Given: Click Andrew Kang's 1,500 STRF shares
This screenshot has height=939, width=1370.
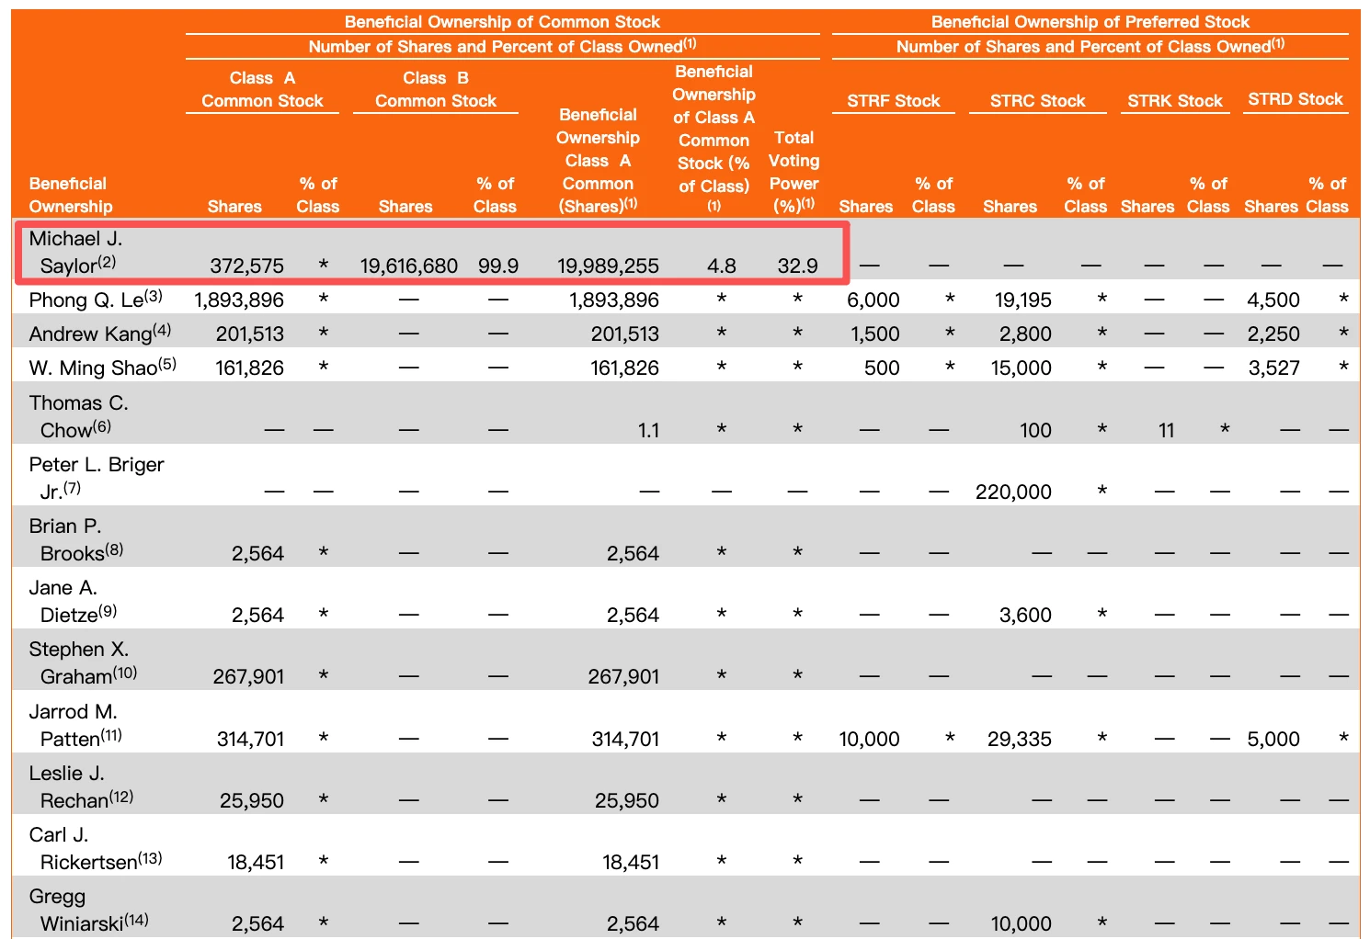Looking at the screenshot, I should [875, 334].
